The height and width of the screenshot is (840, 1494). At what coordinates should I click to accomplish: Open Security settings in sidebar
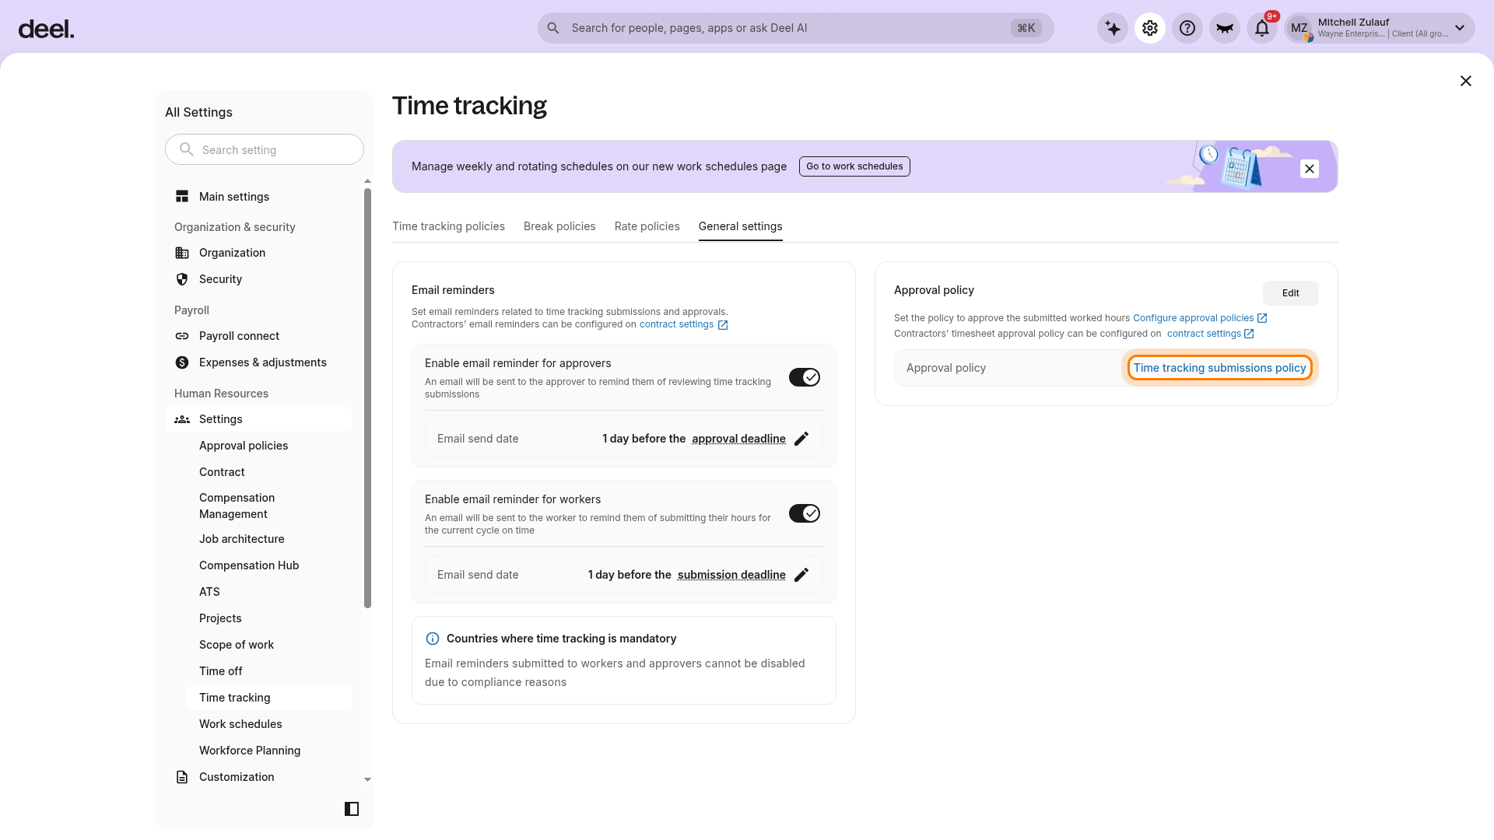258,279
